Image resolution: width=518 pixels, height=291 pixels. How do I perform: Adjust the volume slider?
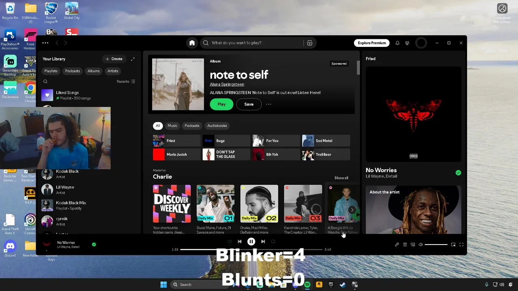pyautogui.click(x=436, y=245)
